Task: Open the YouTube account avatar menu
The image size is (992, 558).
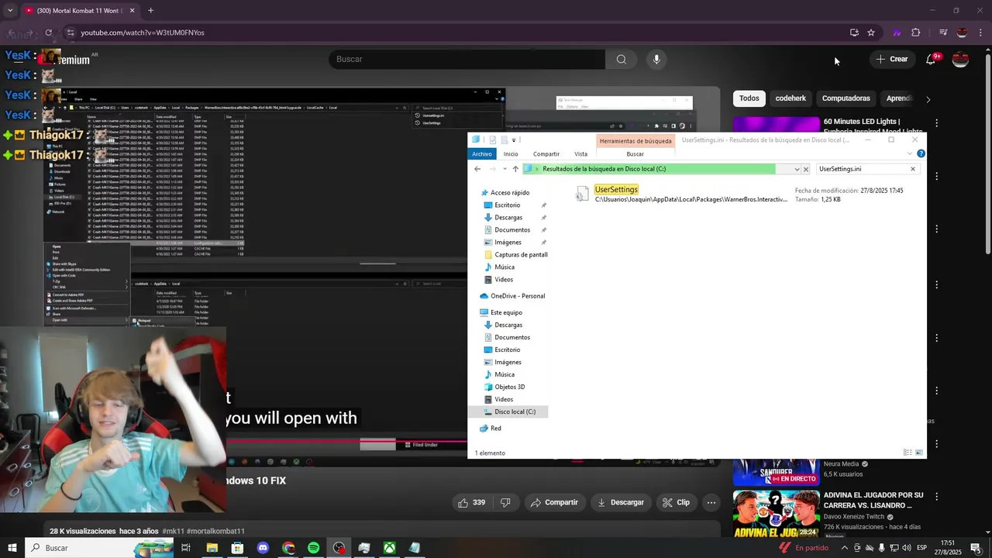Action: point(960,60)
